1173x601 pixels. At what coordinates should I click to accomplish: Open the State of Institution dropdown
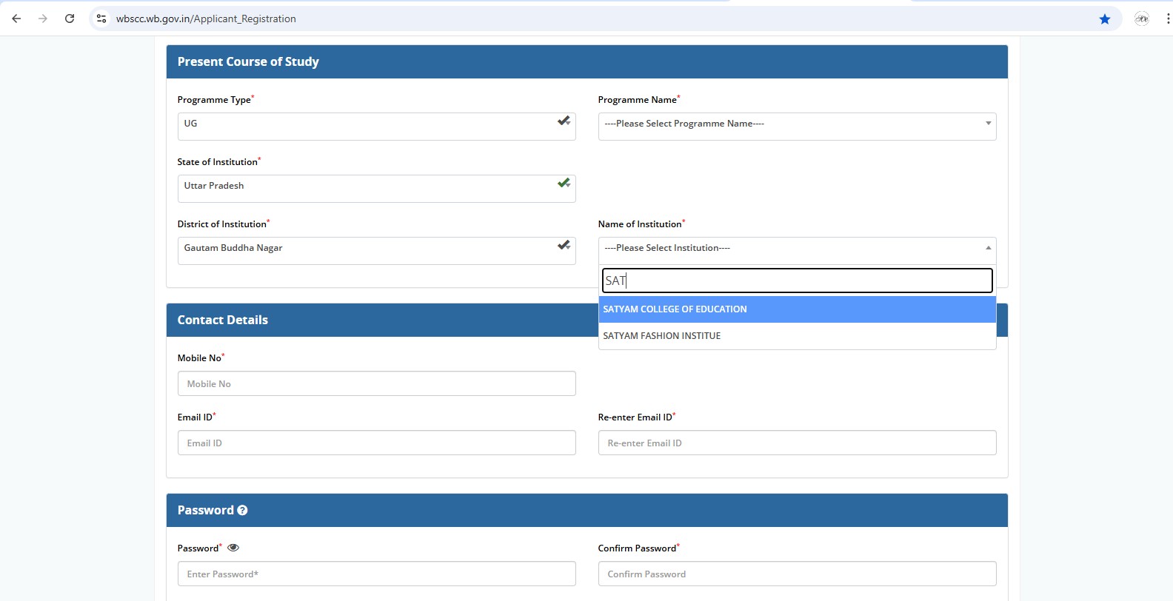375,187
